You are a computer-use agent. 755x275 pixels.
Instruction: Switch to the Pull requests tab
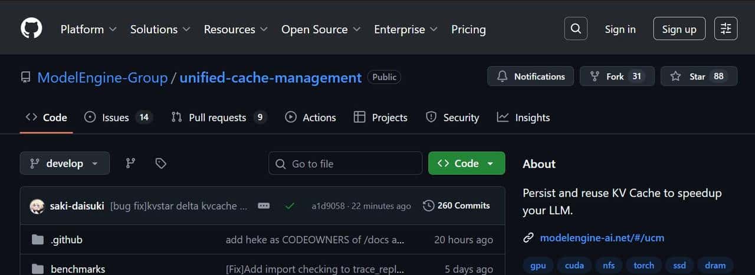218,118
